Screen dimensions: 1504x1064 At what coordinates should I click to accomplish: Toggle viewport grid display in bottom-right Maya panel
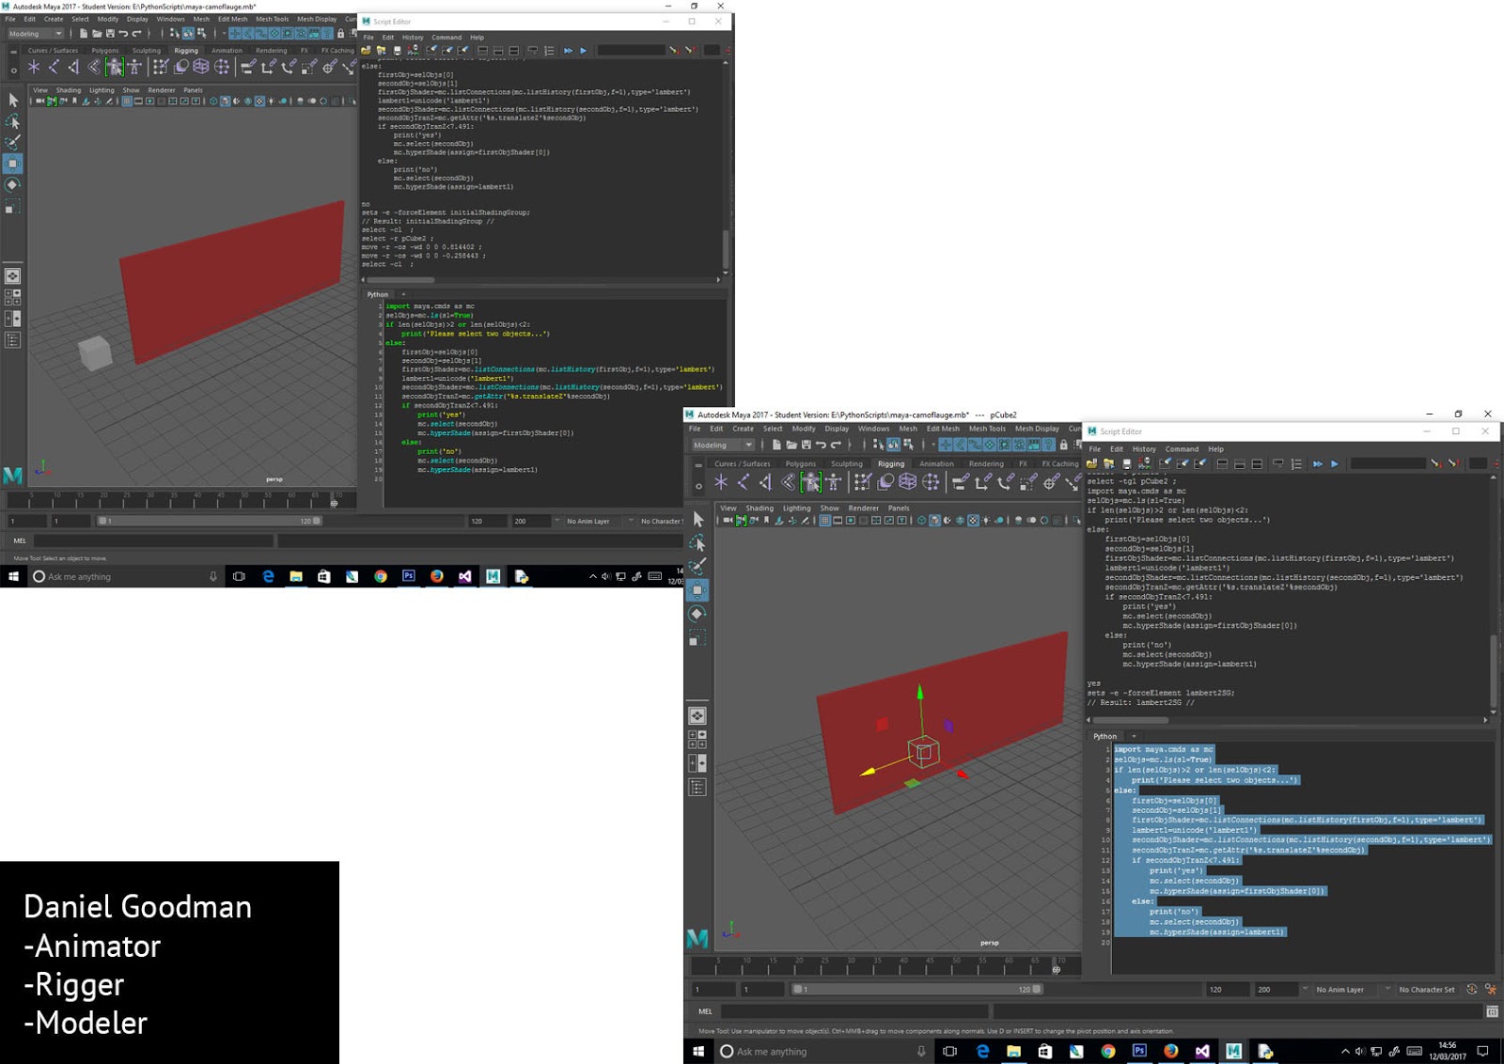pos(824,520)
